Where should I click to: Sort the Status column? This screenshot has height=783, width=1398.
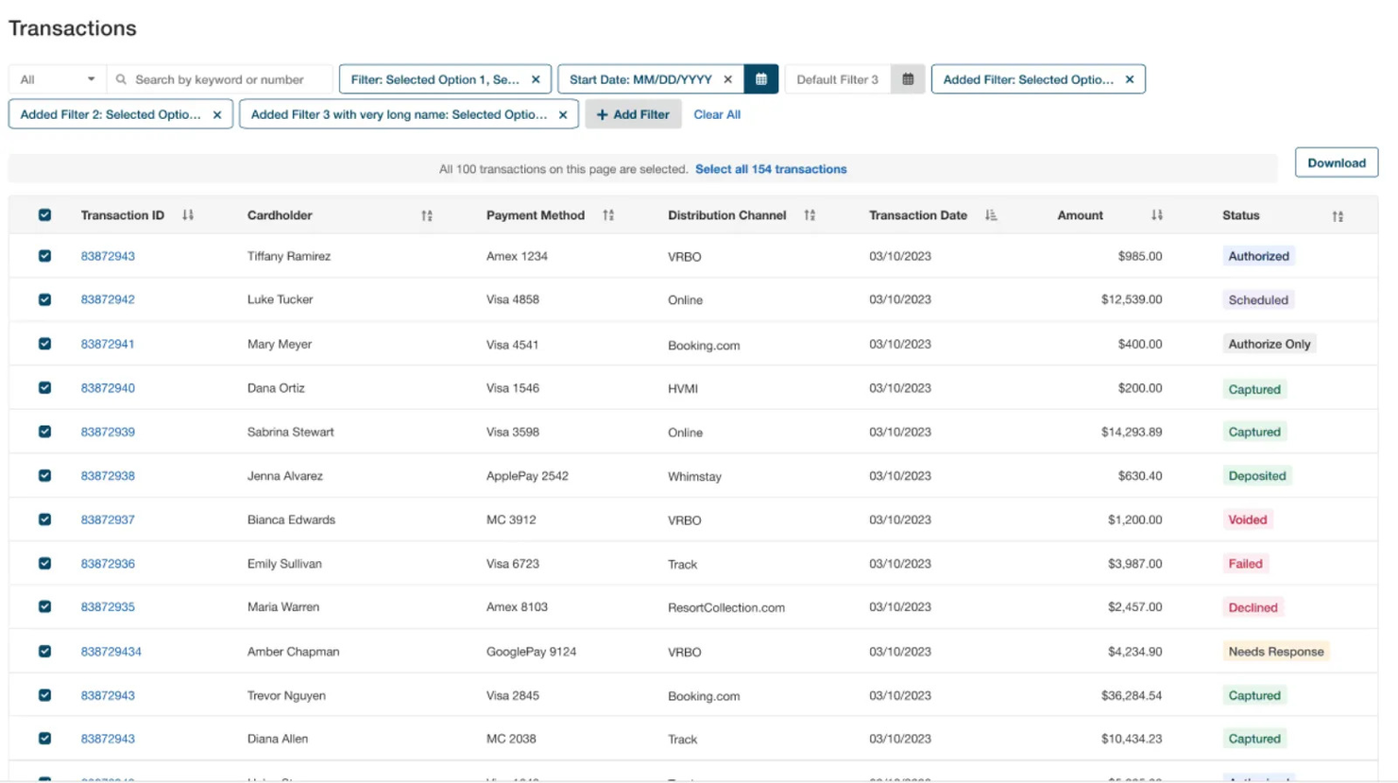tap(1337, 215)
